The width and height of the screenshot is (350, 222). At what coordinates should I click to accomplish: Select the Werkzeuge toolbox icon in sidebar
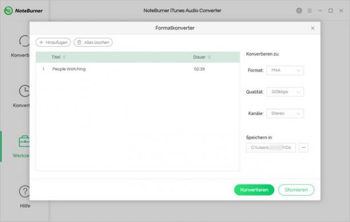(x=24, y=142)
